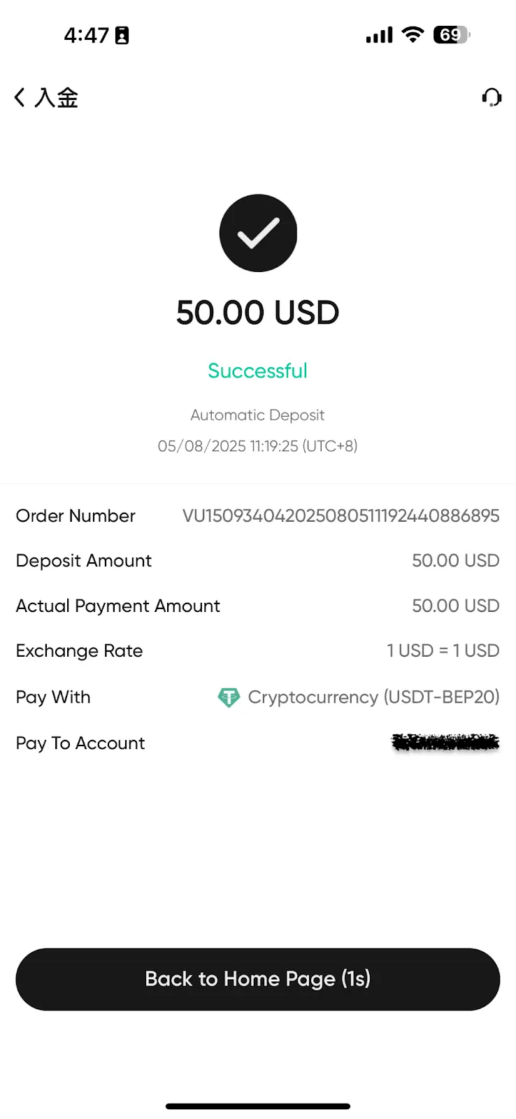Tap the deposit date and time

point(257,446)
